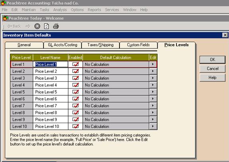
Task: Click the OK button
Action: coord(212,60)
